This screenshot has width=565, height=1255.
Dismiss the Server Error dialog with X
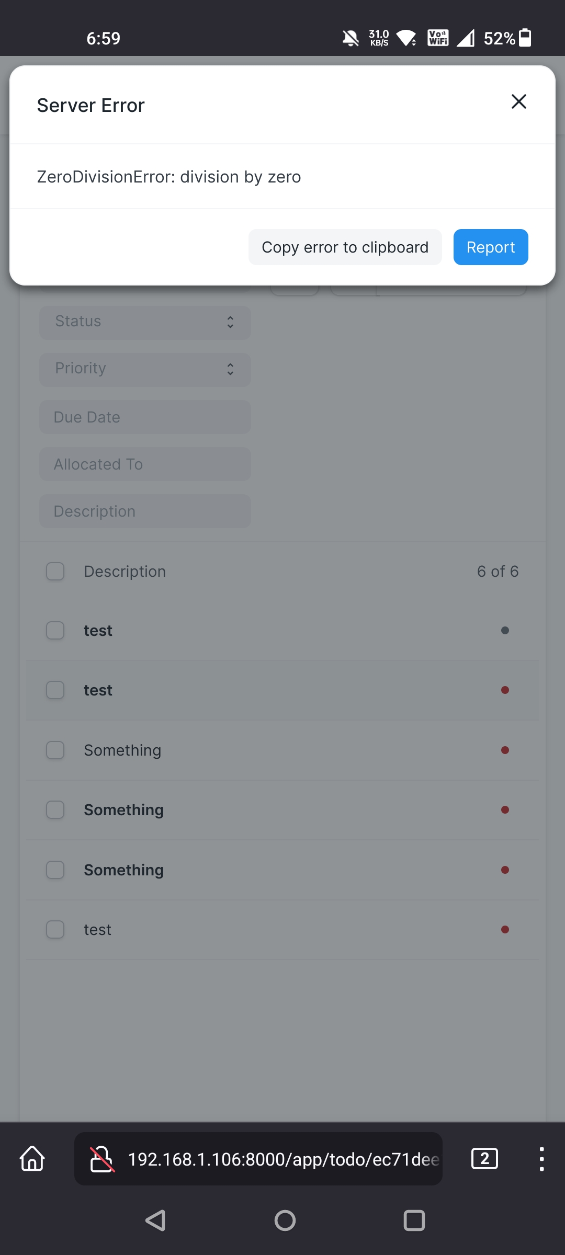click(518, 101)
